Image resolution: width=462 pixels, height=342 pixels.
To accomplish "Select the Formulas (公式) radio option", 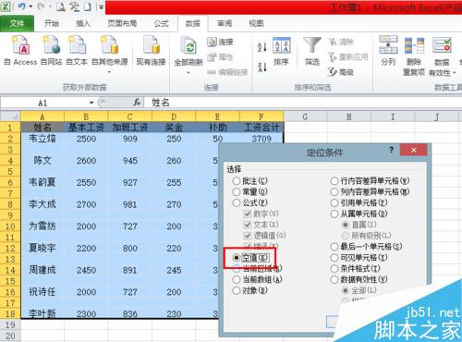I will 237,202.
